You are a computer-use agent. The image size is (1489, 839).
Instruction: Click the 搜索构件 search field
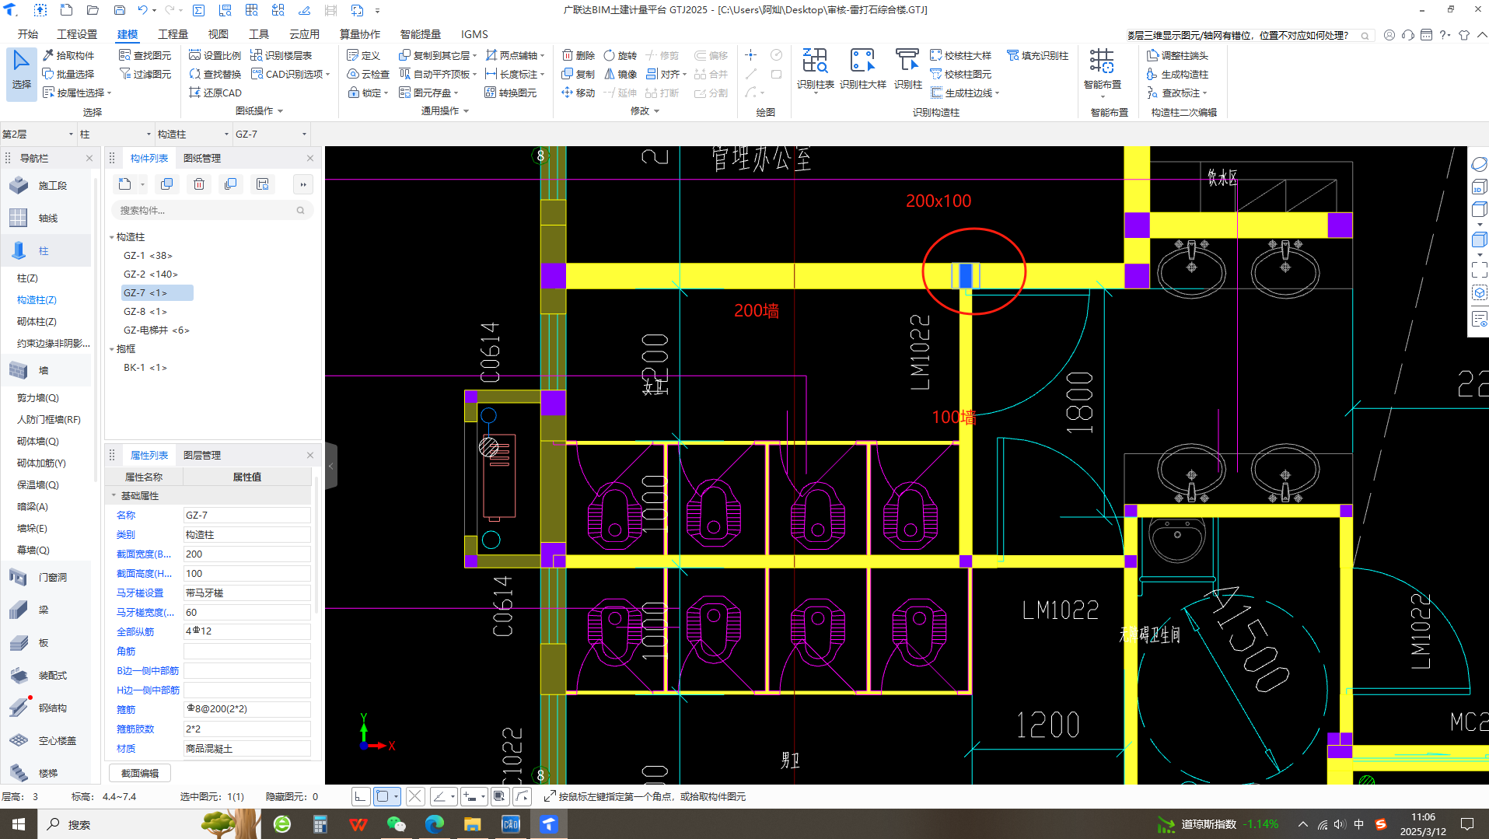tap(211, 210)
